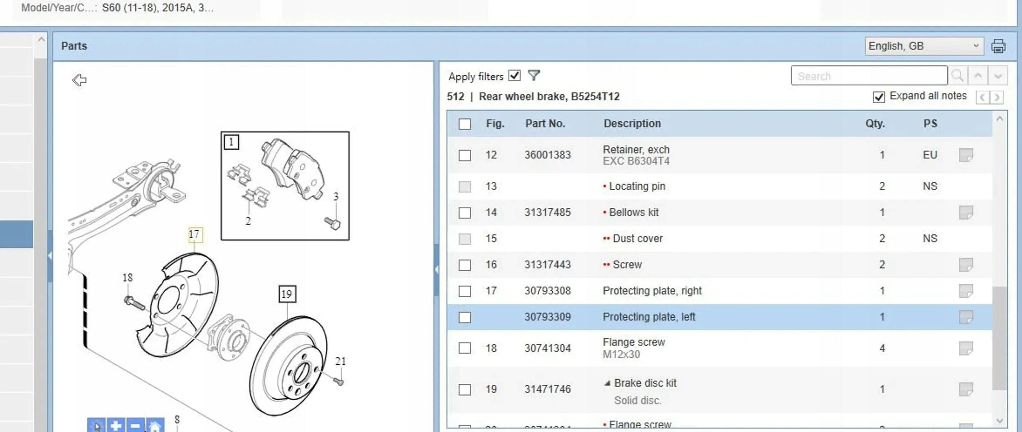The image size is (1022, 432).
Task: Select callout 19 on the brake disc
Action: 287,294
